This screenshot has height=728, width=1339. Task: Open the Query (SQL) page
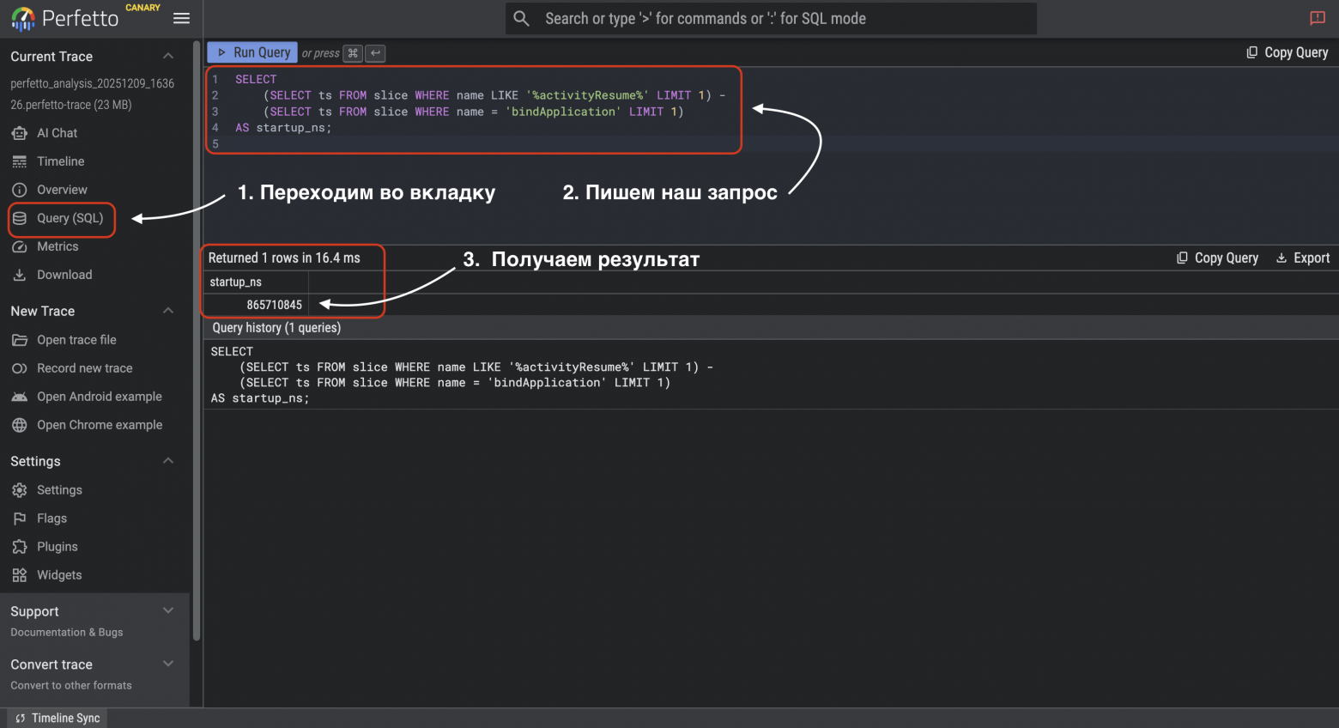[x=69, y=218]
